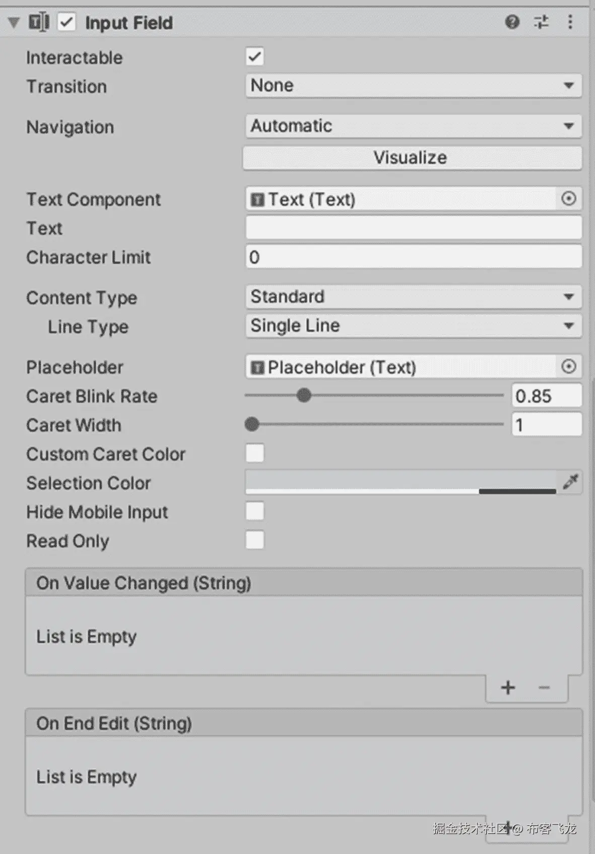Click the Caret Blink Rate slider handle
This screenshot has height=854, width=595.
tap(304, 396)
